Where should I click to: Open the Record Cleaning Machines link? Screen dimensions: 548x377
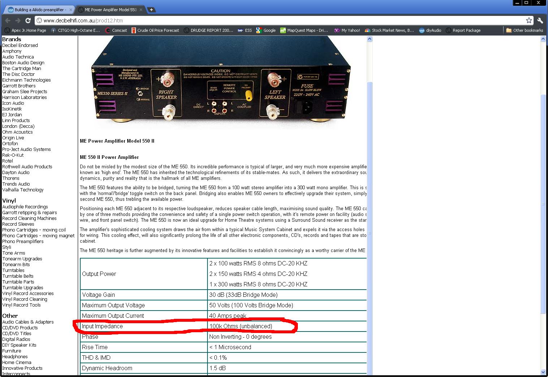pos(29,218)
